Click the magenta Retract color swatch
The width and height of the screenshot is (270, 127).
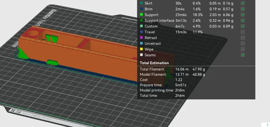(142, 38)
